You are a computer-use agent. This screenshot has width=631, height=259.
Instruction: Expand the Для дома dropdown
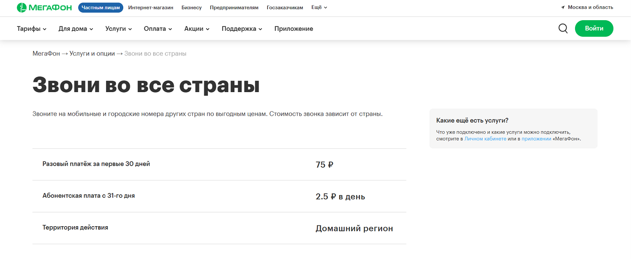point(76,29)
